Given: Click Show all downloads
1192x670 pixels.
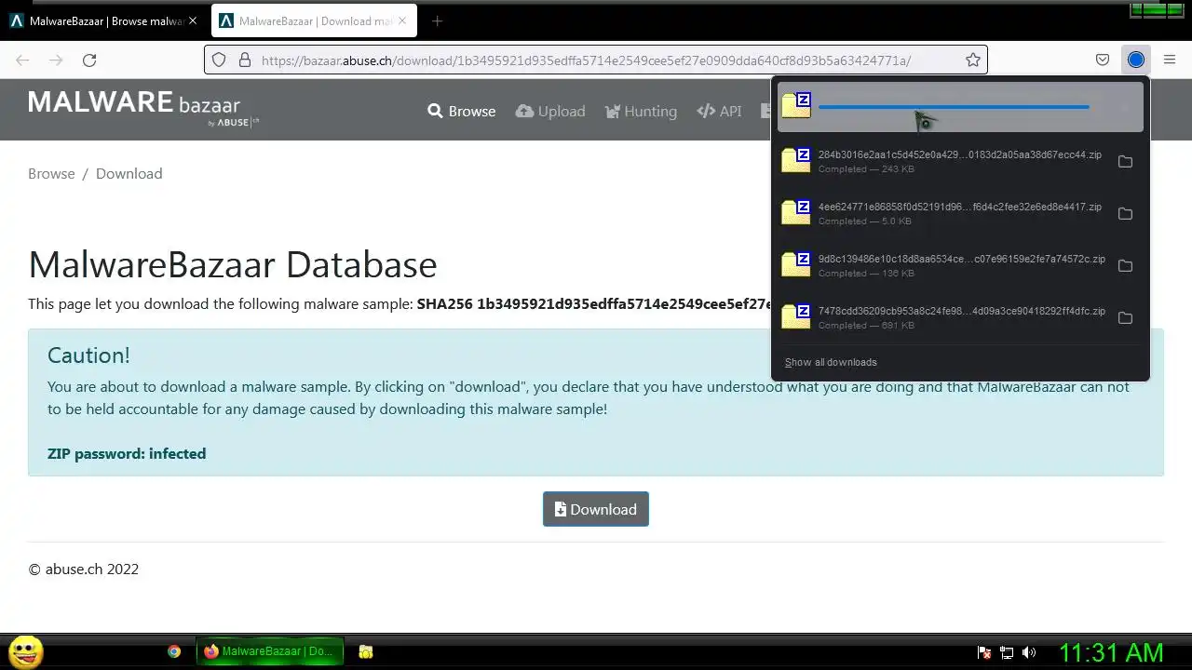Looking at the screenshot, I should (x=831, y=362).
